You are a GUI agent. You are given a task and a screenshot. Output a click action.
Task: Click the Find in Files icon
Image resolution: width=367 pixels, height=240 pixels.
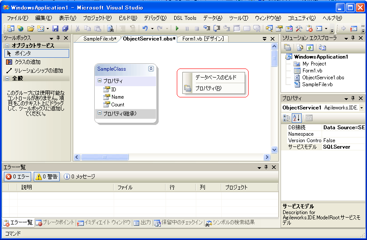(110, 28)
